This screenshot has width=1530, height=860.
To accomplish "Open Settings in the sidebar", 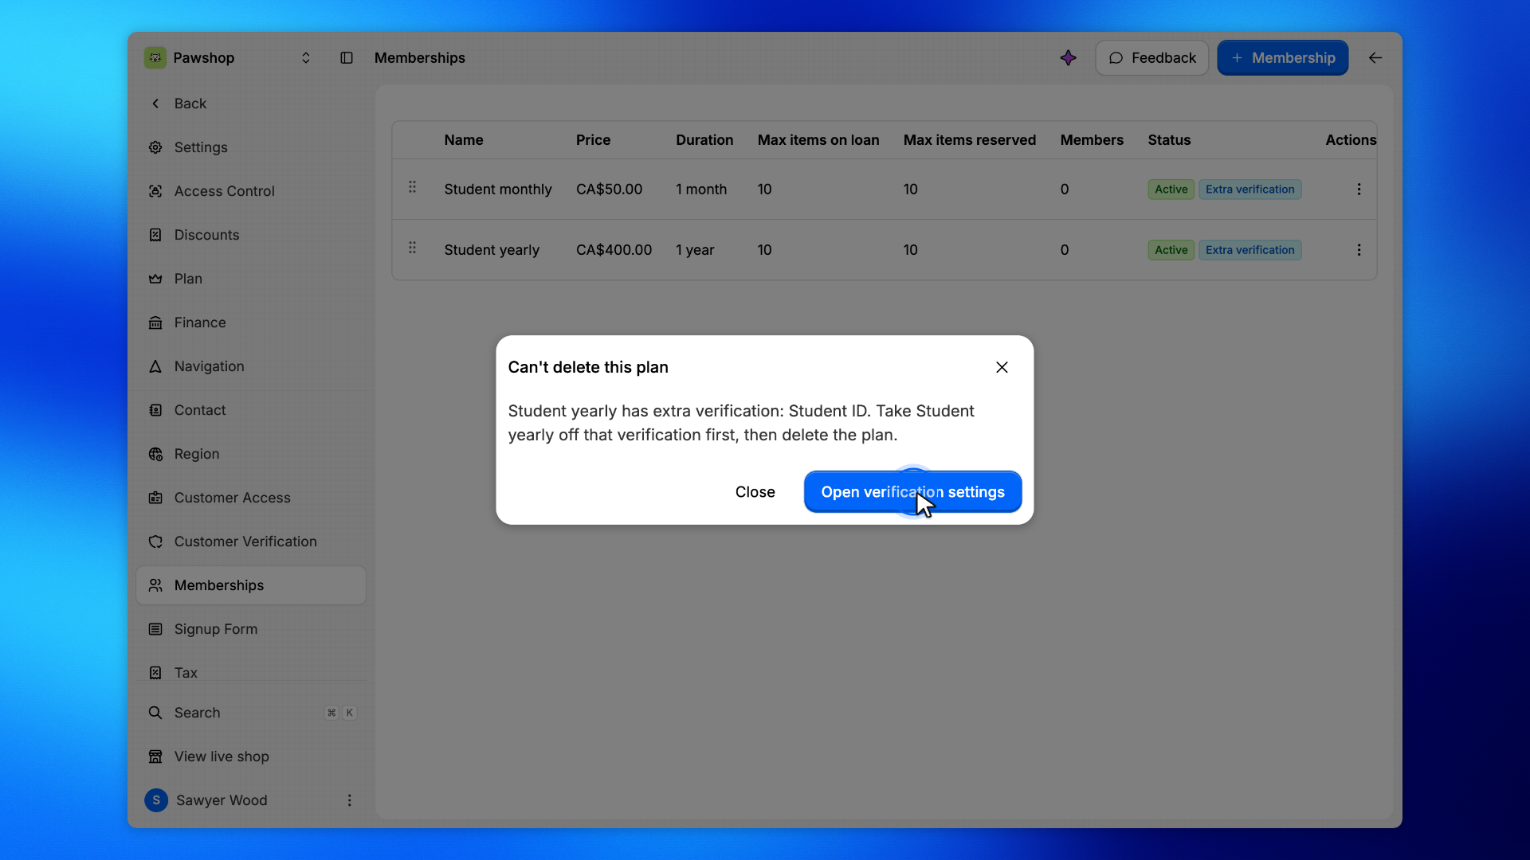I will coord(251,147).
